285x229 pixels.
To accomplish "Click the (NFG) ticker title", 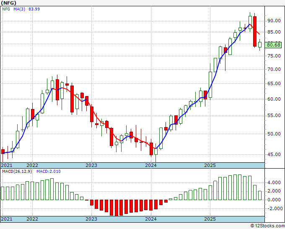I will click(8, 3).
